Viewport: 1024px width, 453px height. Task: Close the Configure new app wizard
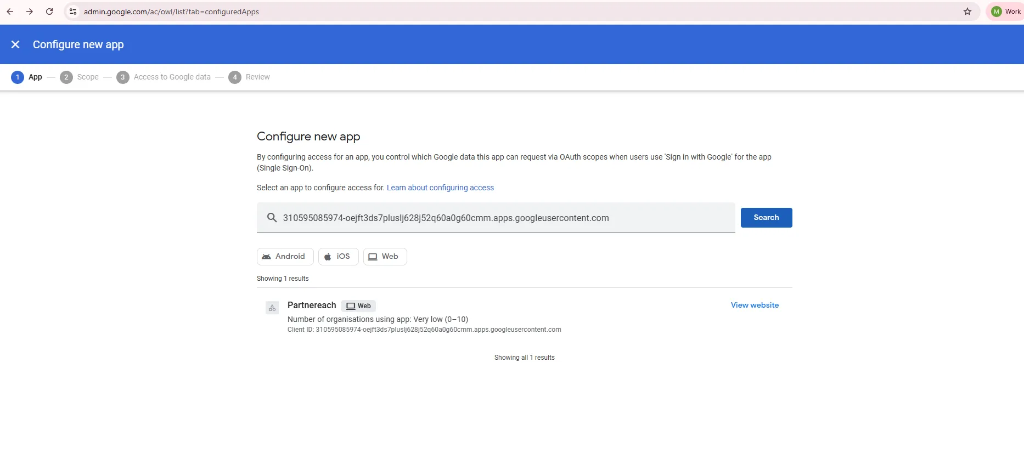click(15, 44)
